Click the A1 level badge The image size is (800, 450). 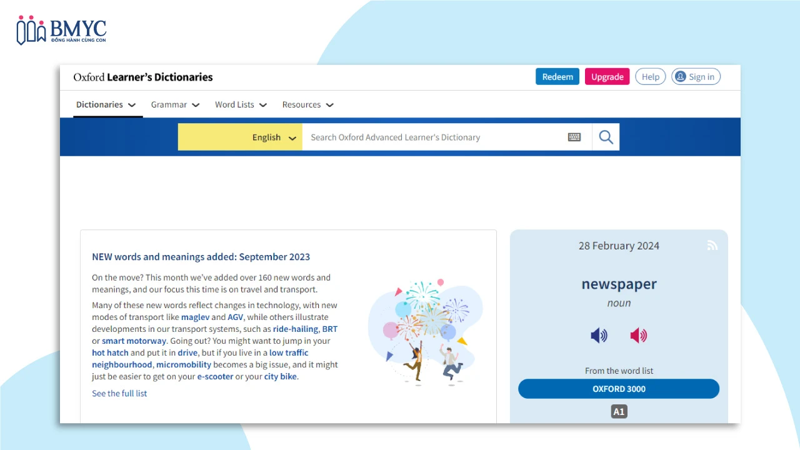click(x=619, y=412)
